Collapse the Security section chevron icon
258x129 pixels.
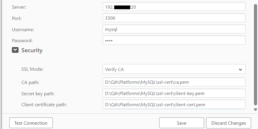click(15, 50)
